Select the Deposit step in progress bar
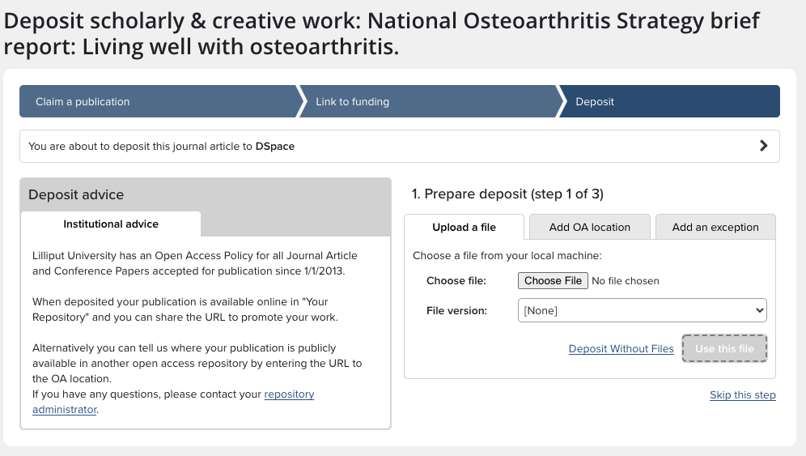806x456 pixels. 595,102
